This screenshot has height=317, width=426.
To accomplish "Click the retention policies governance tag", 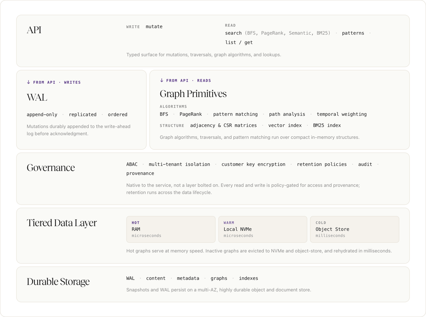I will (x=322, y=164).
